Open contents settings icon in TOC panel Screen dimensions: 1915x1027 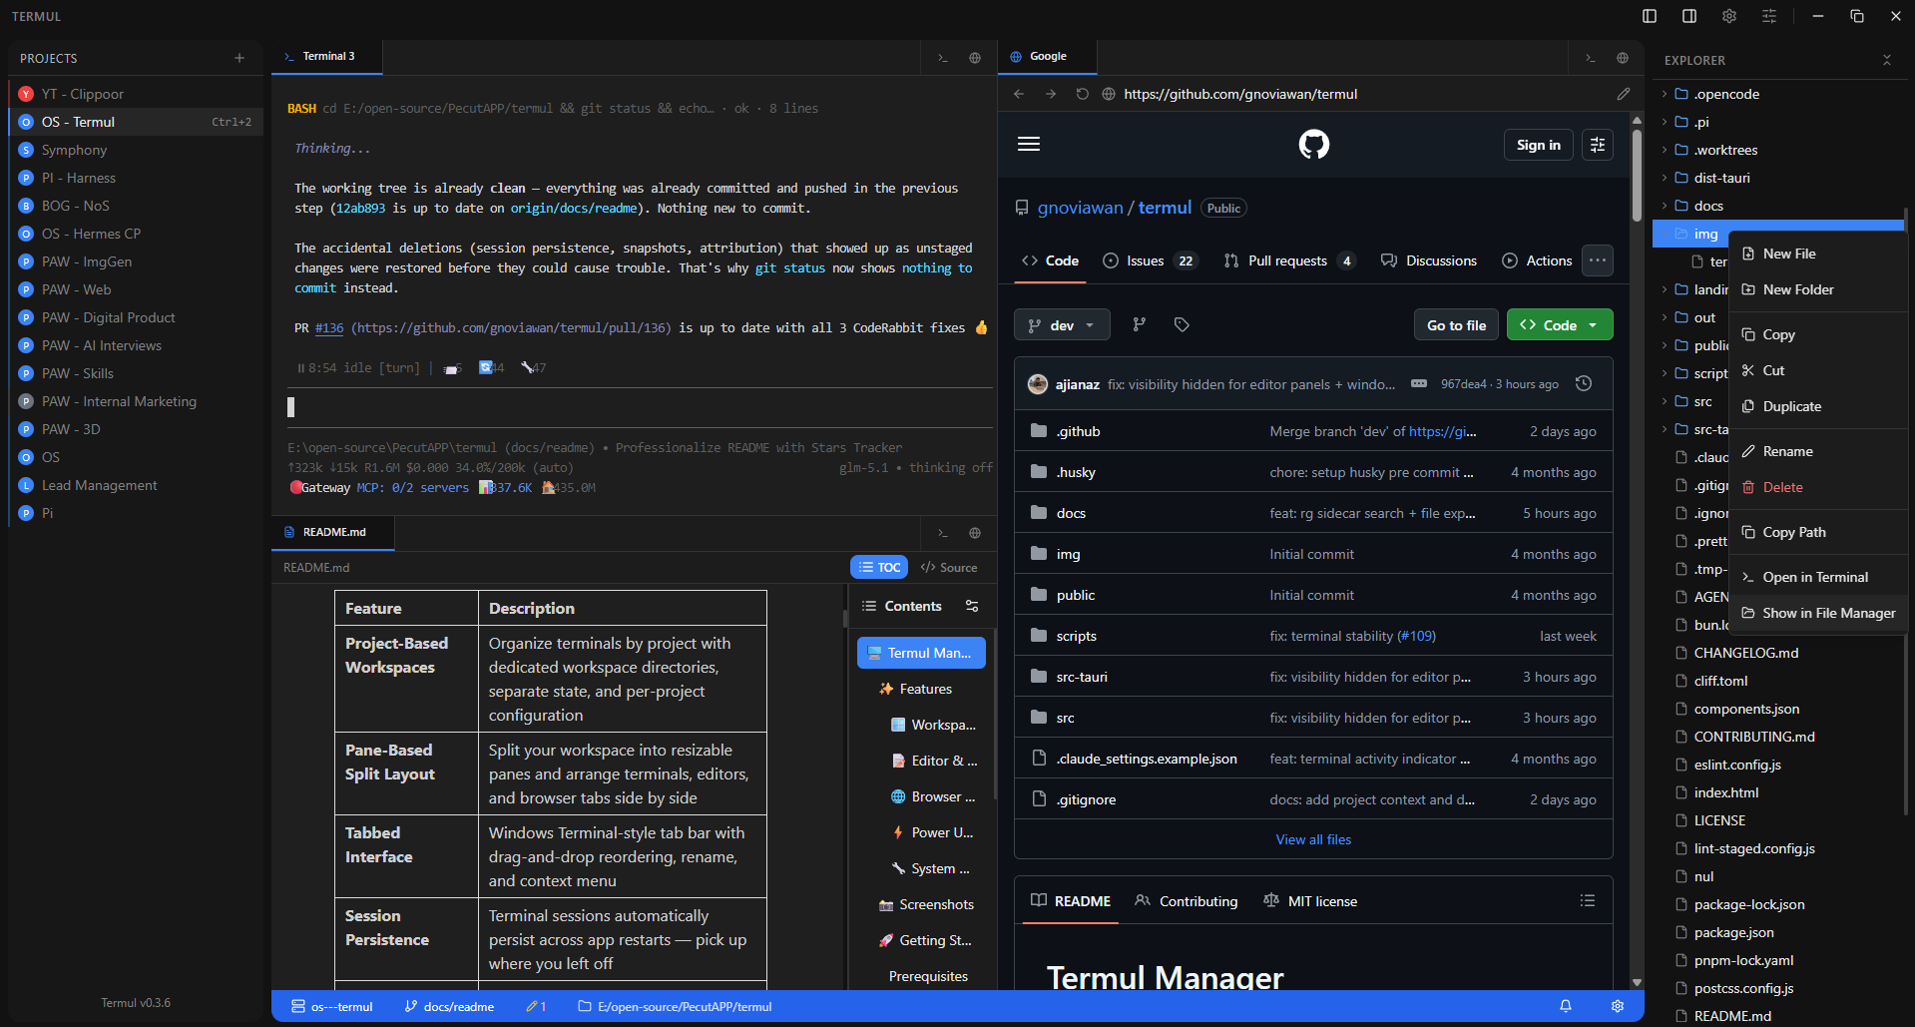[x=972, y=606]
